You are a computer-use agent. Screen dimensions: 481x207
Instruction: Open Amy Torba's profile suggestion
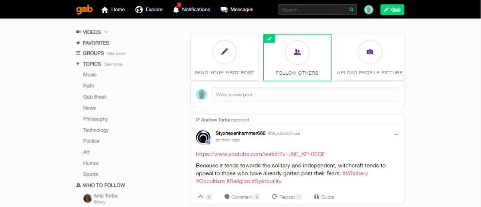[x=105, y=196]
